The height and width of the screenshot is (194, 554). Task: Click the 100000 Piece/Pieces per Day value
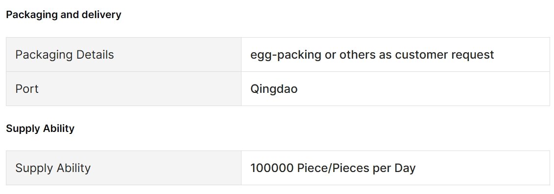[333, 168]
